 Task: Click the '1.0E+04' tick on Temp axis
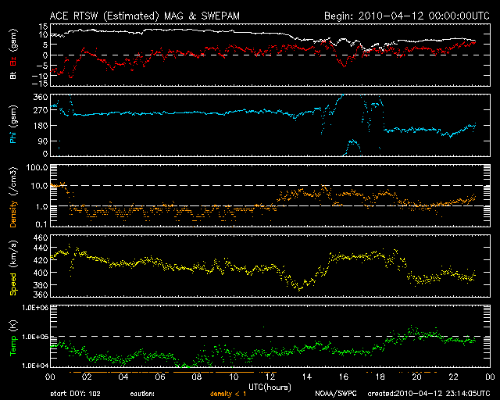pyautogui.click(x=35, y=366)
